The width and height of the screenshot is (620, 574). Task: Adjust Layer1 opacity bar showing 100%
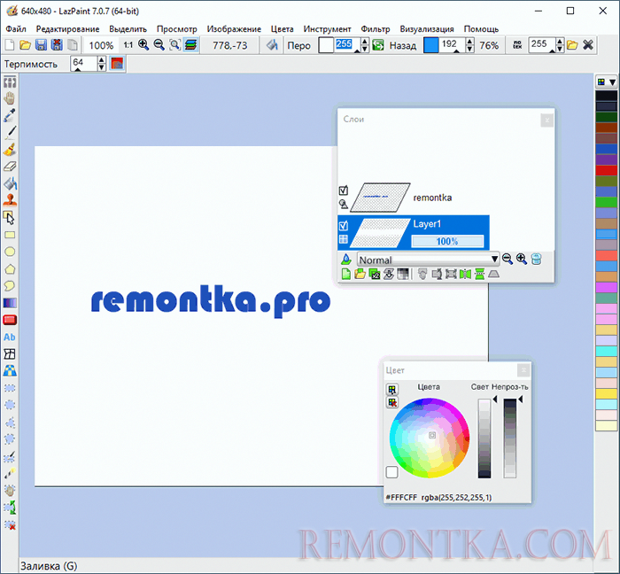pos(447,241)
